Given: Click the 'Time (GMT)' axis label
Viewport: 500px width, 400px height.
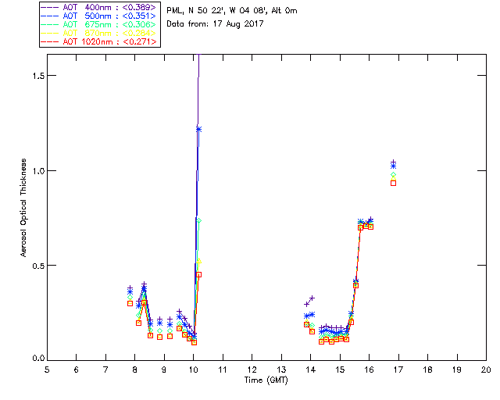Looking at the screenshot, I should point(266,380).
